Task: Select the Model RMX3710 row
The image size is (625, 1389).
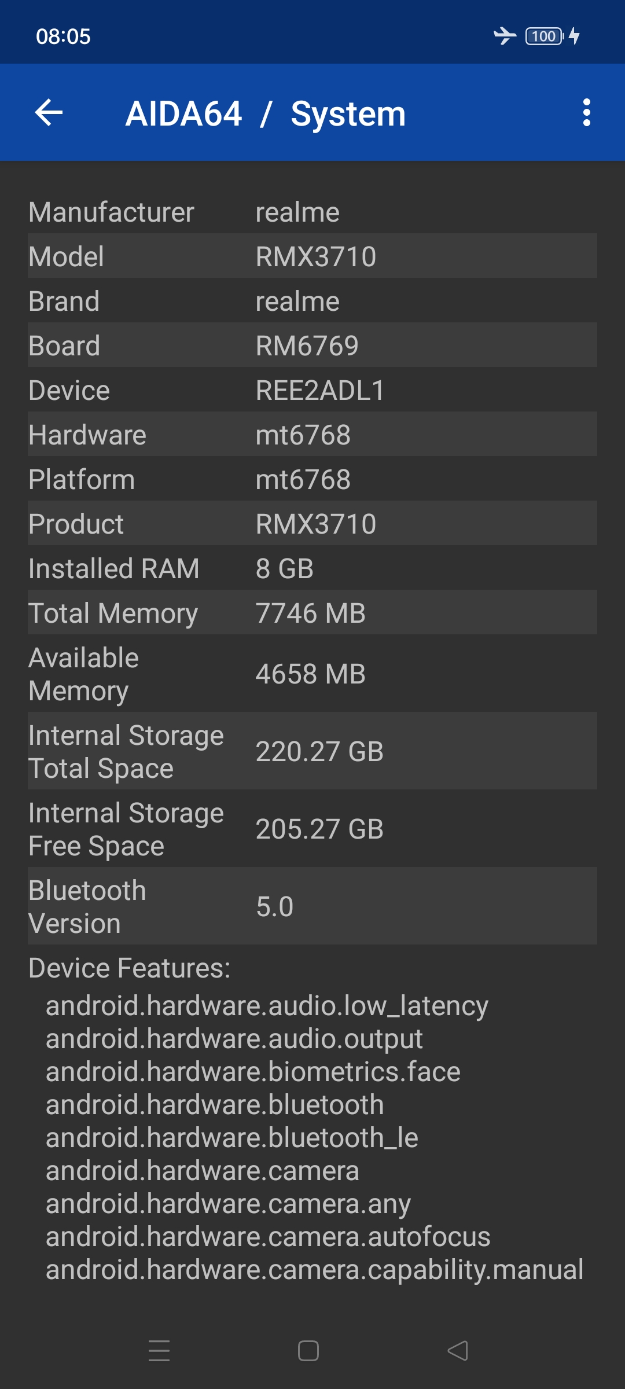Action: 312,256
